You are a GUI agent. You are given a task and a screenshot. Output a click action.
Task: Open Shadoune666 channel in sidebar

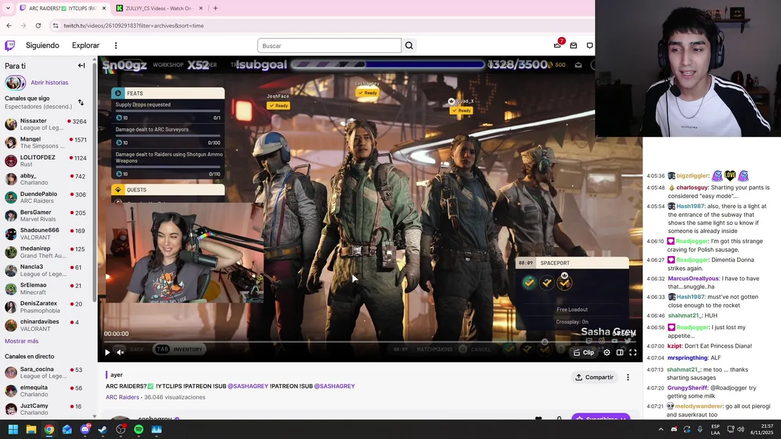(x=46, y=234)
